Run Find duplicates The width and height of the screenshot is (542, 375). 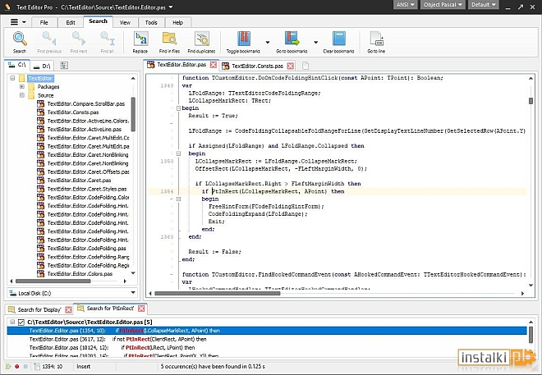[202, 39]
